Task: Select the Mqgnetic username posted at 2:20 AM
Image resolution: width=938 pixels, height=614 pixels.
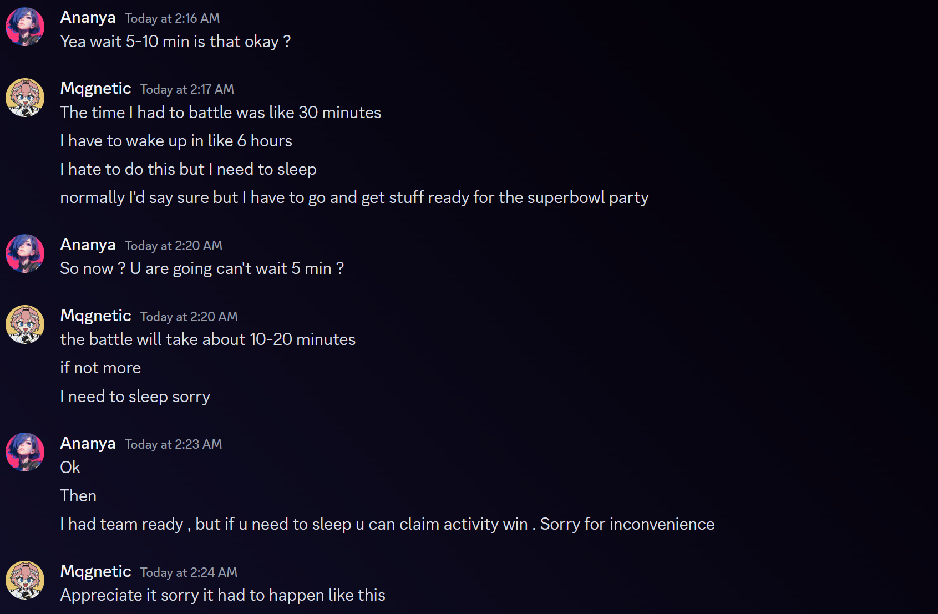Action: tap(95, 316)
